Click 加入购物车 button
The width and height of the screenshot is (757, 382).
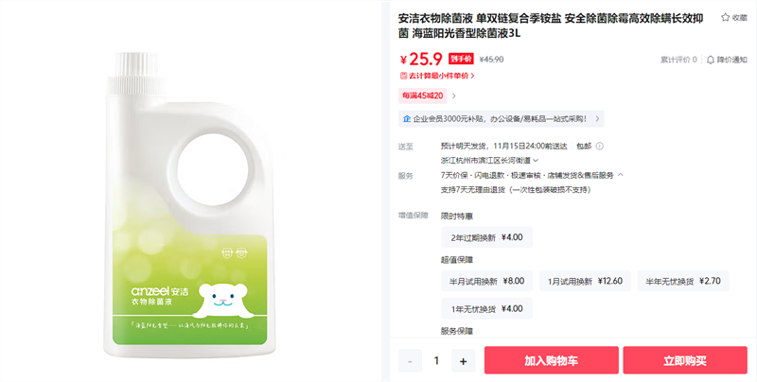552,360
